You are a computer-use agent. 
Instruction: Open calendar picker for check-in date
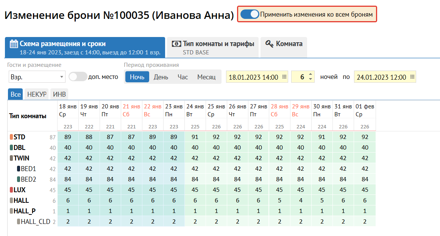pos(284,77)
